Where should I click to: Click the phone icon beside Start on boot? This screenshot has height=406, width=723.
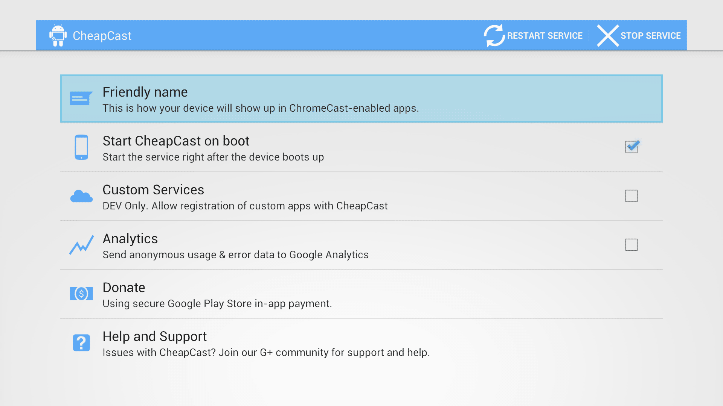(81, 147)
